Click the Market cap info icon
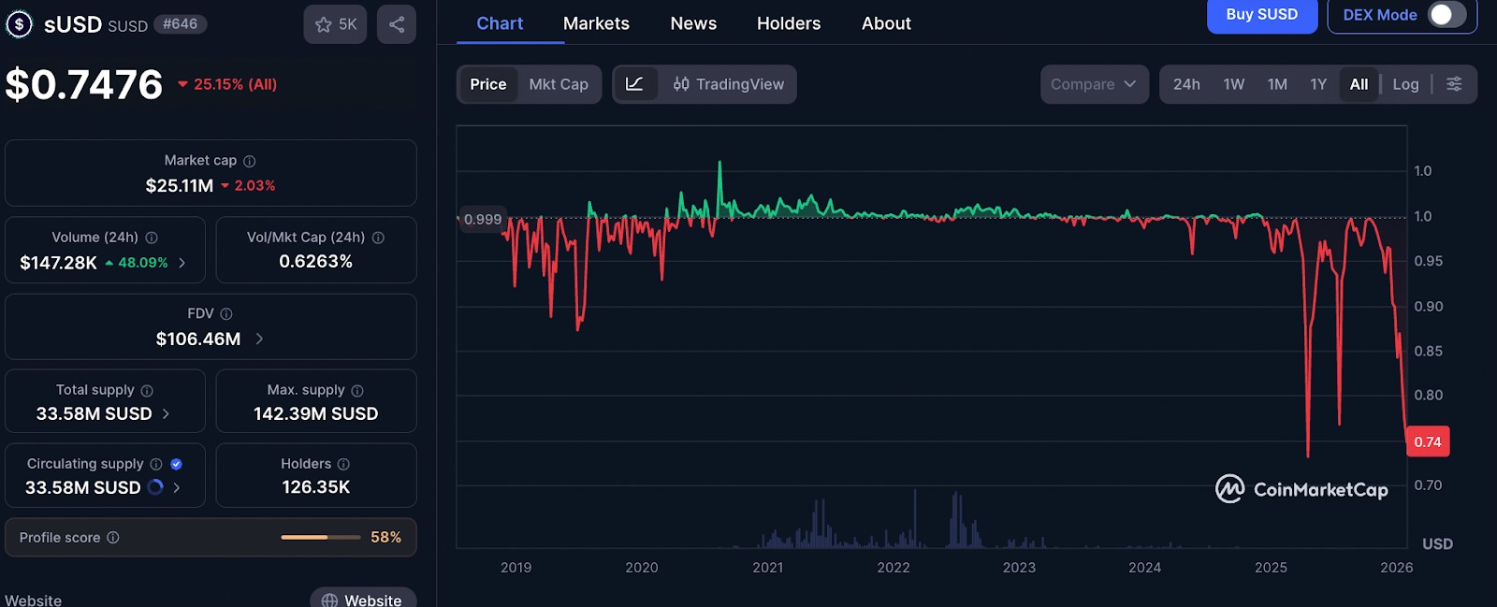This screenshot has width=1497, height=607. click(250, 161)
